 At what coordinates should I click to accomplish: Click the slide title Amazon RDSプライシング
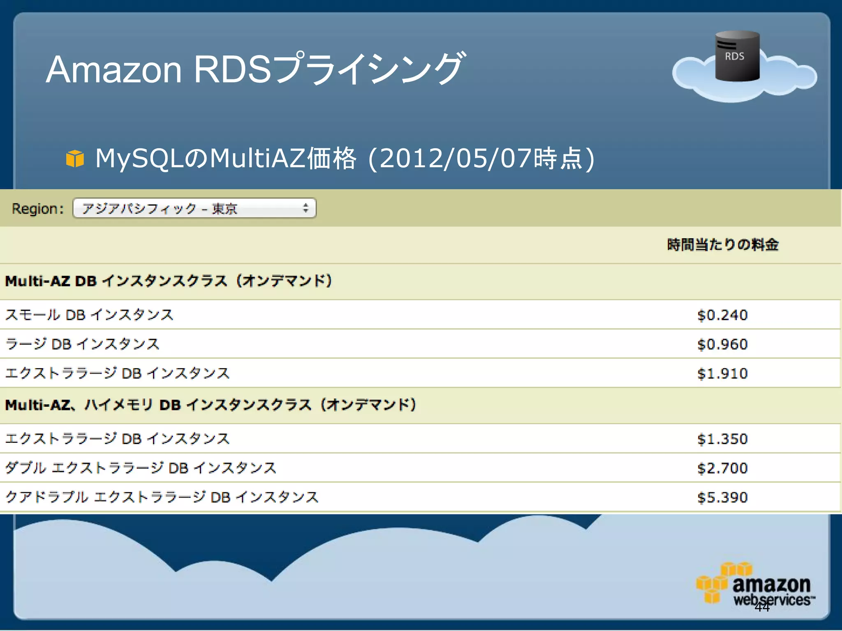click(x=256, y=69)
